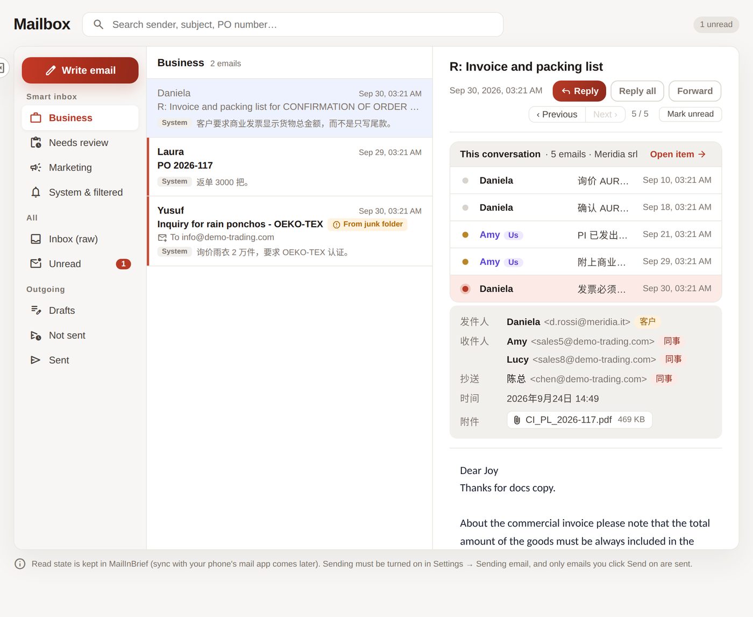This screenshot has width=753, height=617.
Task: Click the From junk folder tag
Action: (367, 225)
